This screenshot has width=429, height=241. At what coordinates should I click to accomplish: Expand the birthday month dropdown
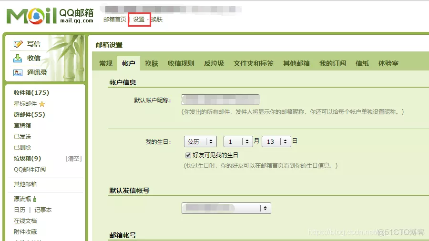[x=238, y=141]
